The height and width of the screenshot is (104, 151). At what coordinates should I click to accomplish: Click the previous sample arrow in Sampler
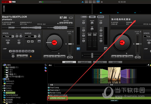click(28, 42)
